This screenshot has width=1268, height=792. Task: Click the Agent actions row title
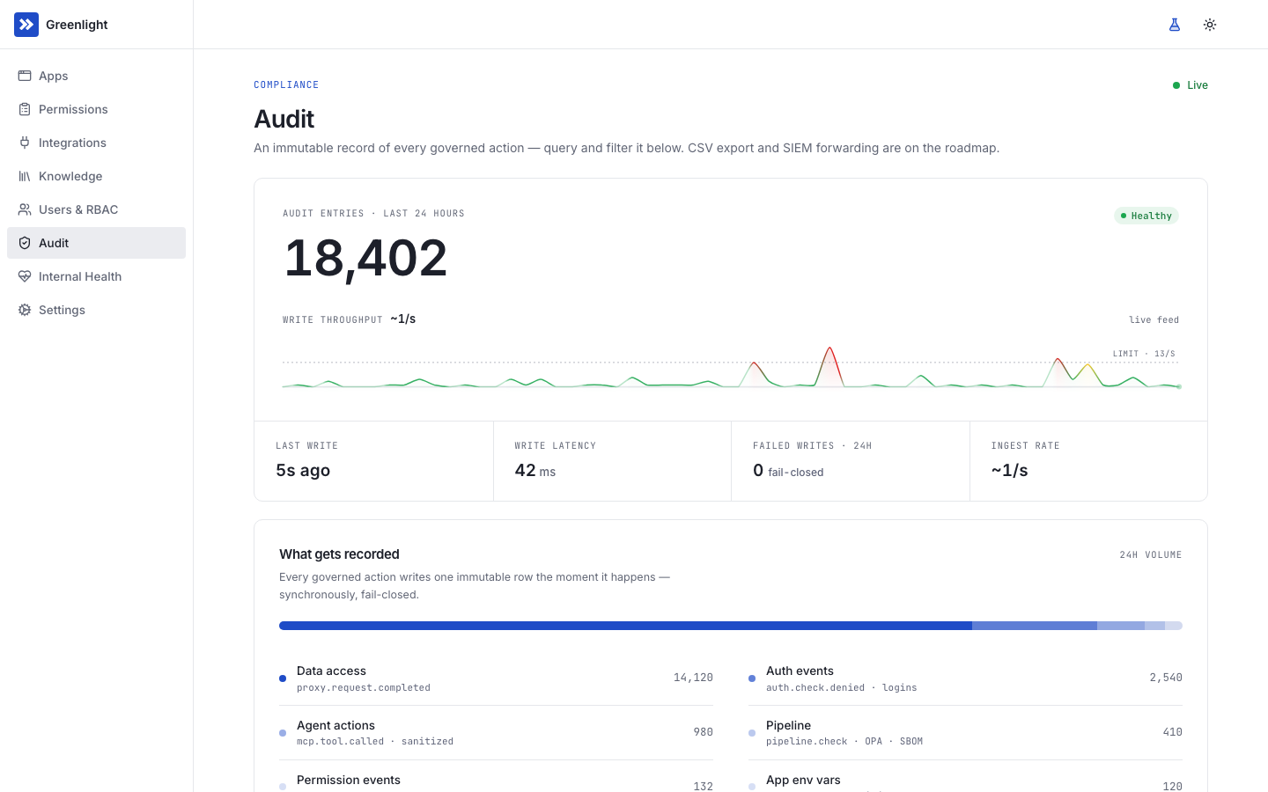(335, 725)
